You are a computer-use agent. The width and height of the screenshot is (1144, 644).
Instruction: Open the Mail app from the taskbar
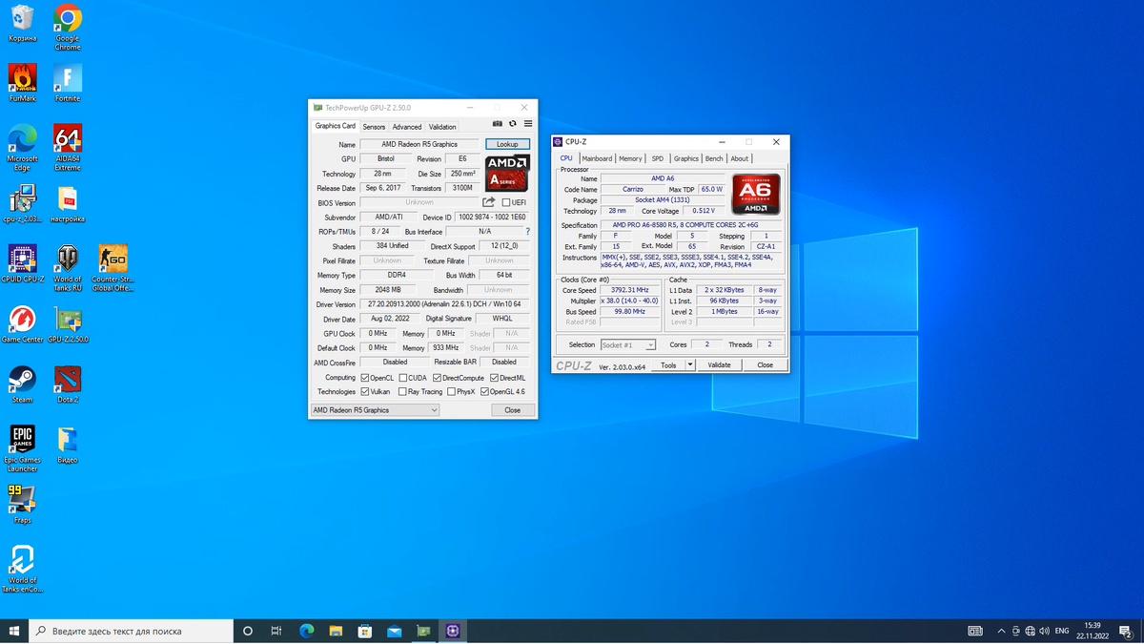click(x=394, y=631)
